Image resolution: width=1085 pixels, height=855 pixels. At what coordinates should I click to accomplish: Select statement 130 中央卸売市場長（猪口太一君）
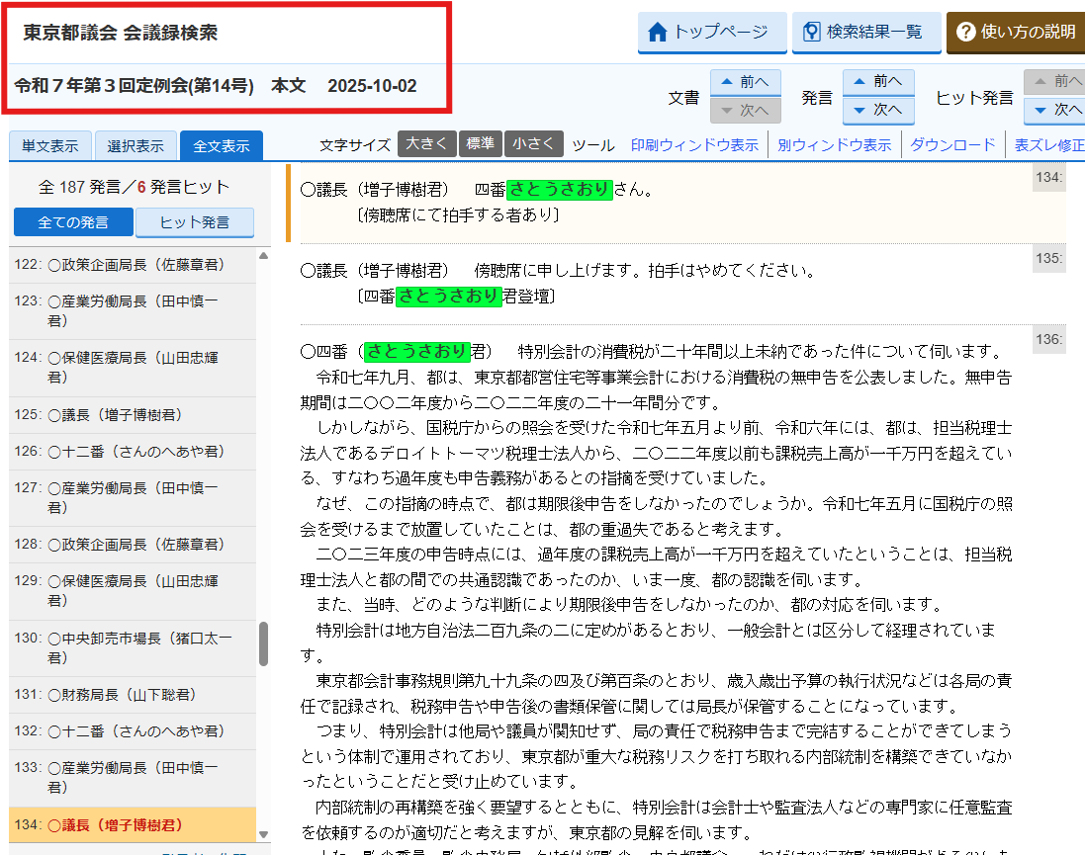point(133,648)
